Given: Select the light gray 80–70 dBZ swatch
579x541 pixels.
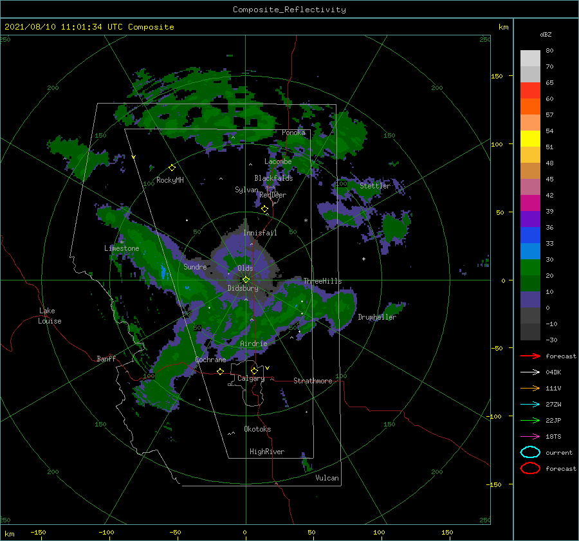Looking at the screenshot, I should [x=530, y=59].
